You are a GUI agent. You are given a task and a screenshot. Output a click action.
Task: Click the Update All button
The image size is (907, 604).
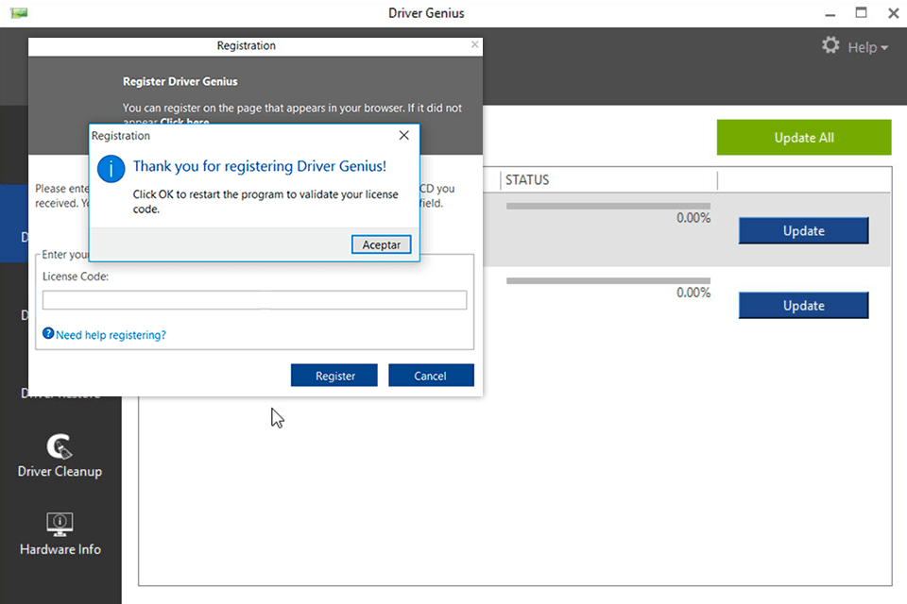804,137
